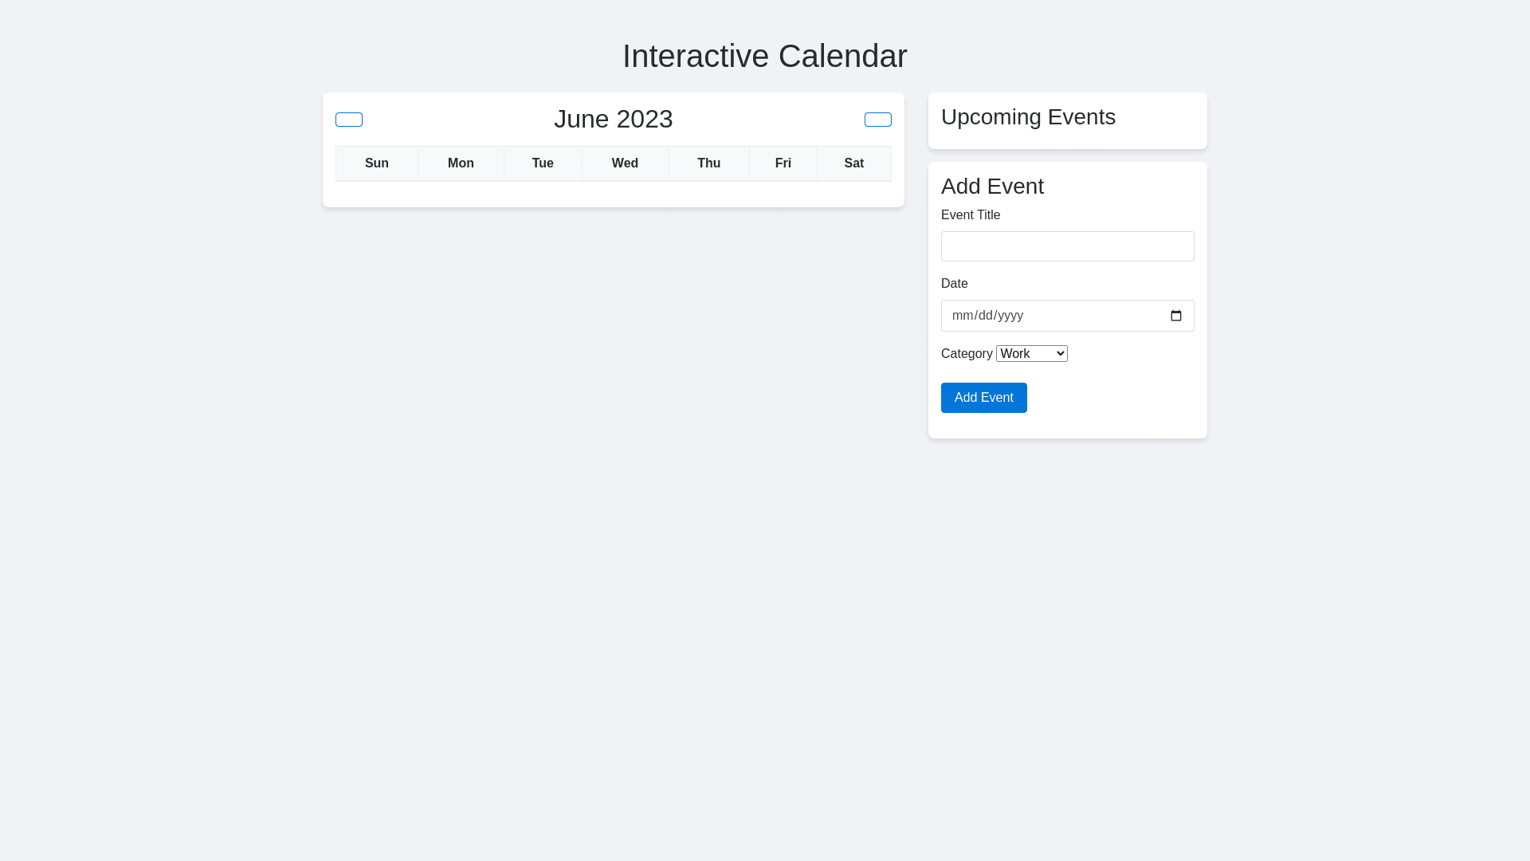
Task: Click the Upcoming Events panel heading
Action: point(1028,117)
